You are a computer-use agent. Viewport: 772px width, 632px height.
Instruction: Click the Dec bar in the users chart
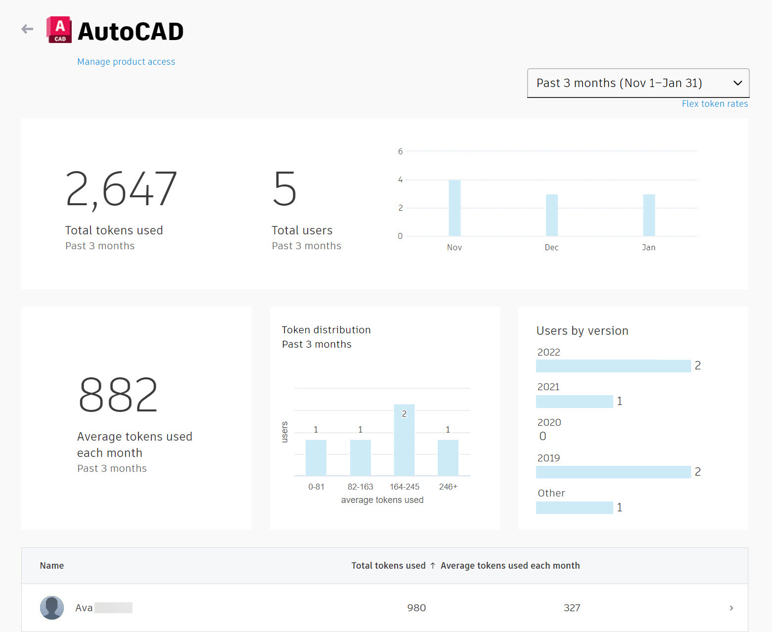551,215
